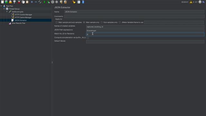
Task: Select JSON Extractor tree item
Action: click(21, 20)
